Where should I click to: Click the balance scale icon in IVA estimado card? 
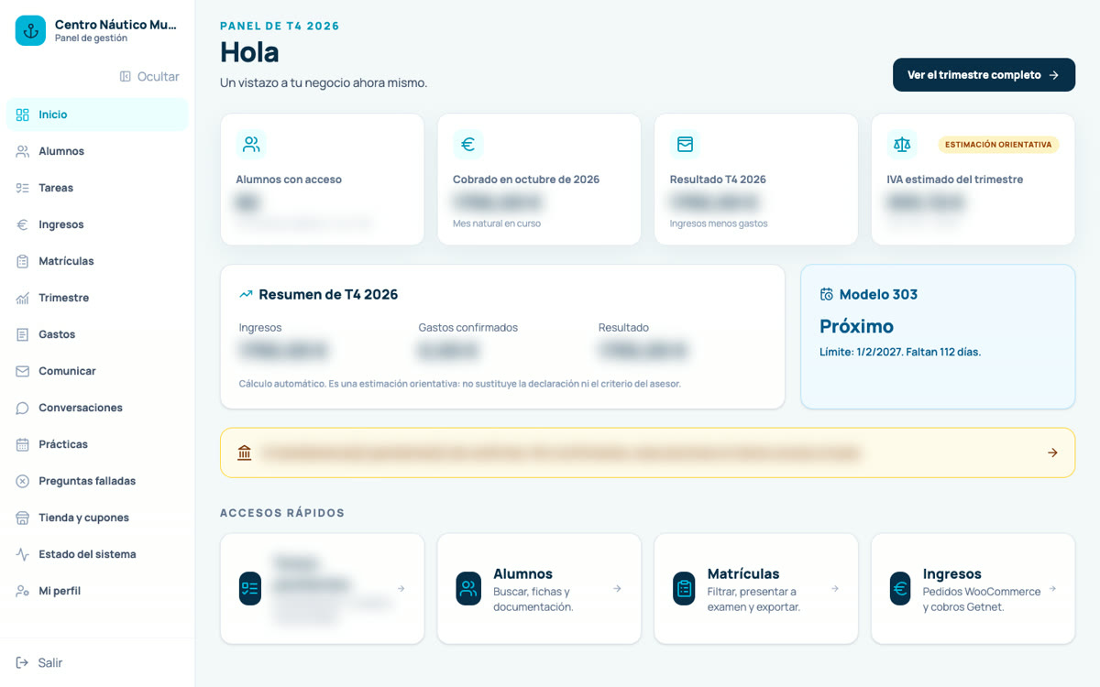(902, 144)
